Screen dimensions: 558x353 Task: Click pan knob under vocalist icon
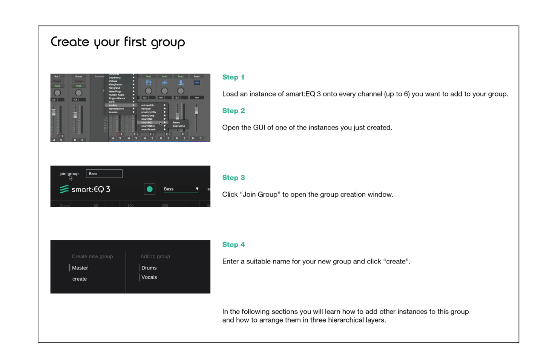181,91
